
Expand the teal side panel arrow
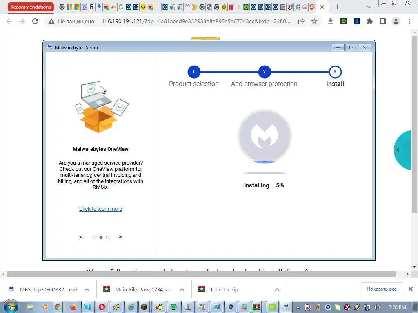pyautogui.click(x=398, y=150)
